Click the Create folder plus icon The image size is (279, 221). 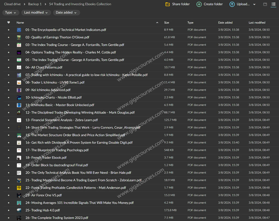click(x=199, y=4)
